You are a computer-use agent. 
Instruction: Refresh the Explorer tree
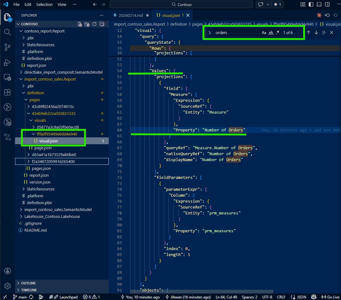[x=94, y=24]
